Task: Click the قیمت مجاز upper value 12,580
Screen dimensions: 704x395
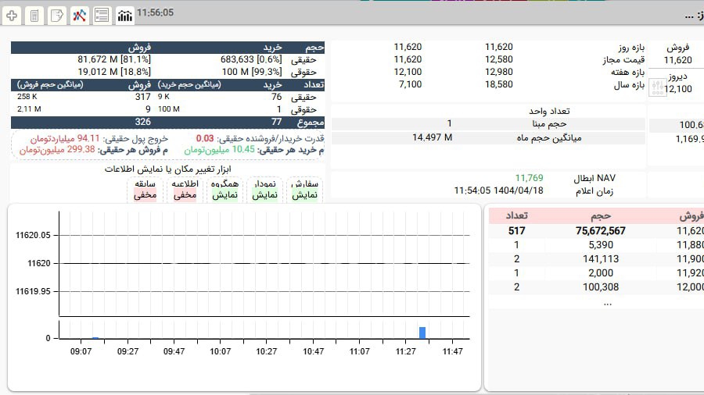Action: 499,59
